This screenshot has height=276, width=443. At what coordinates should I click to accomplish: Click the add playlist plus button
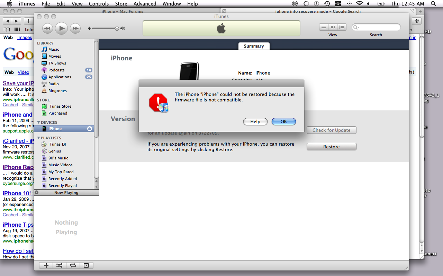[x=46, y=265]
